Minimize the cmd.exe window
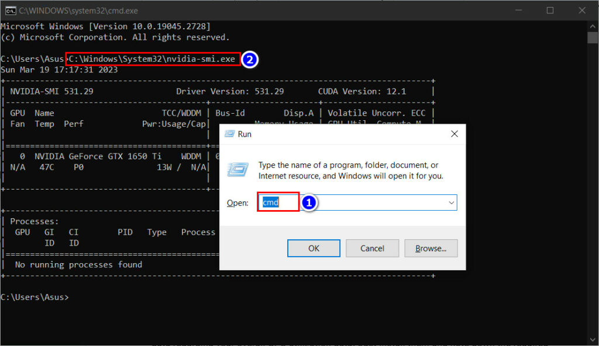The height and width of the screenshot is (346, 599). [518, 11]
